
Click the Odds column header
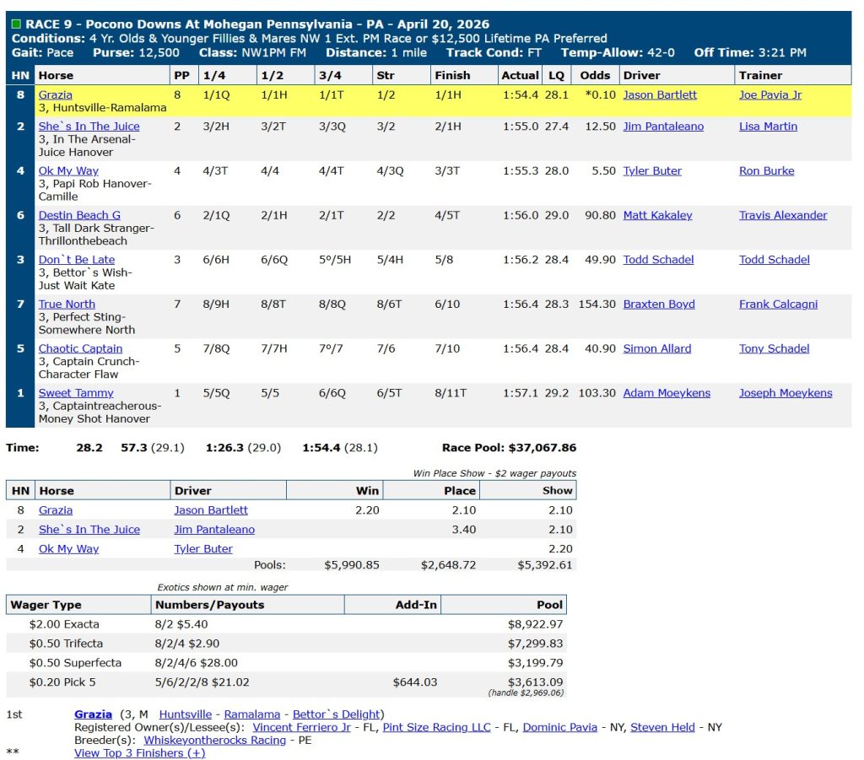click(596, 75)
